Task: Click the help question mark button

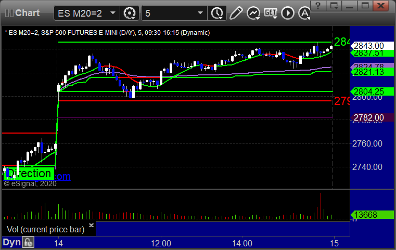Action: point(318,6)
